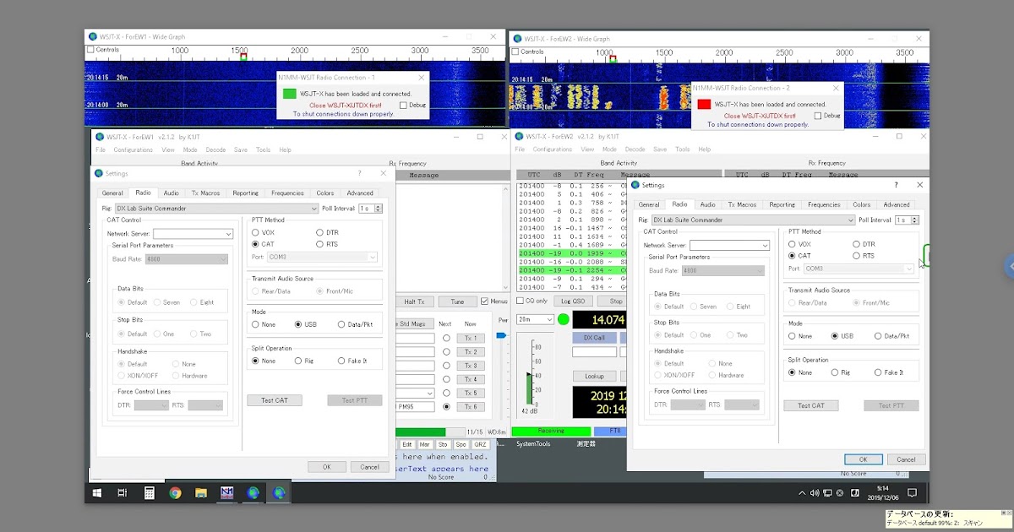Open Network Server combo in left Settings
Viewport: 1014px width, 532px height.
pos(193,234)
